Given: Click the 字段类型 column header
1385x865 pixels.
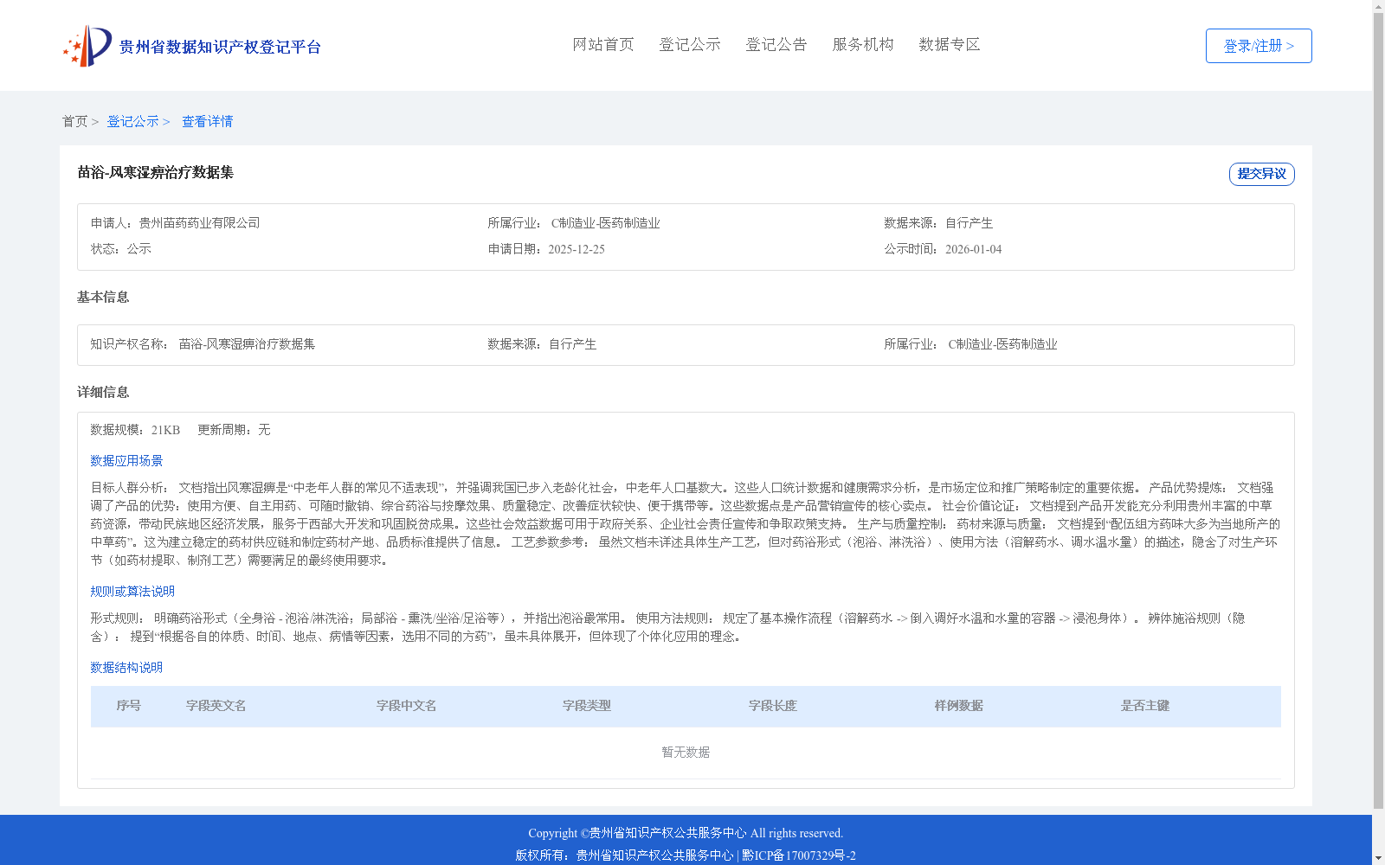Looking at the screenshot, I should click(587, 706).
